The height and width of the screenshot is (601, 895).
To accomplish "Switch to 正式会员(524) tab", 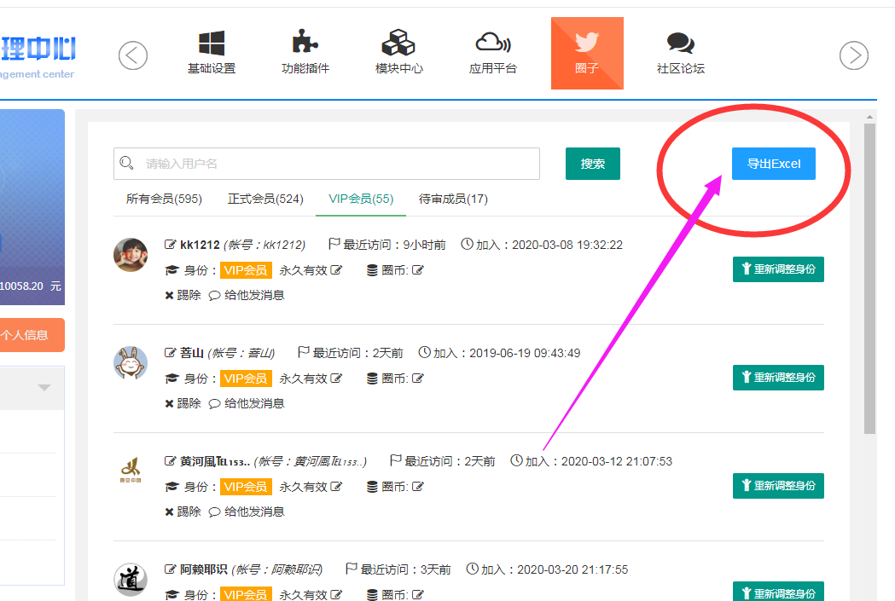I will pyautogui.click(x=265, y=199).
